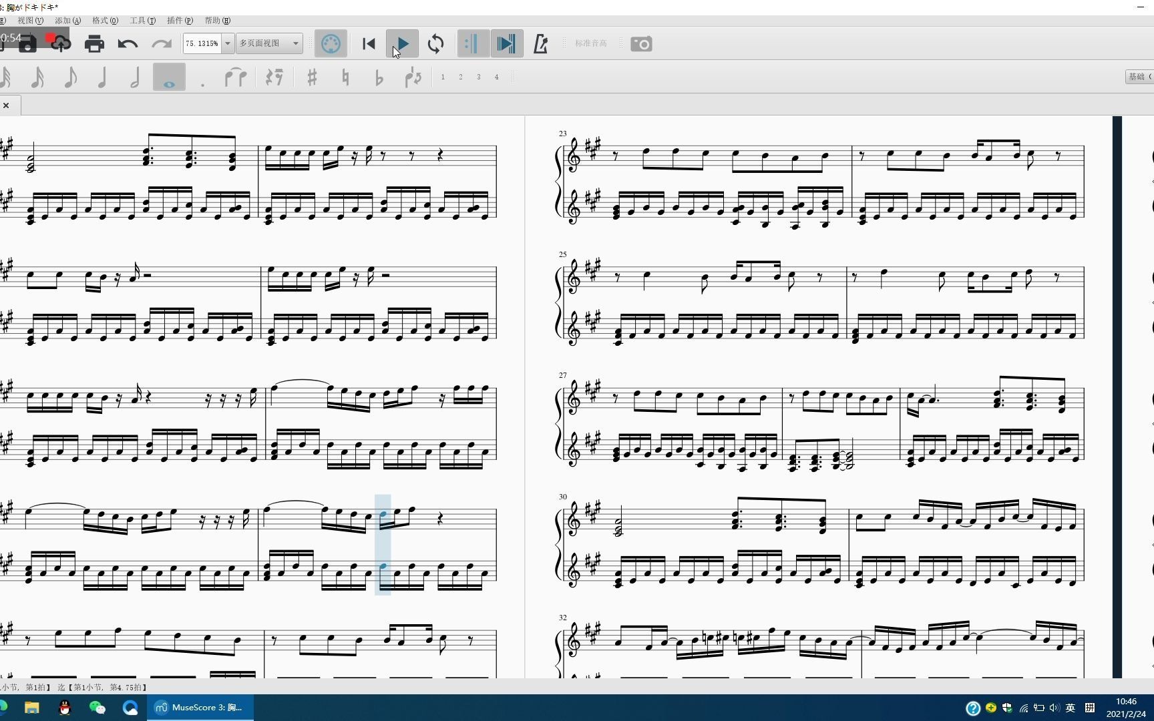Viewport: 1154px width, 721px height.
Task: Select half note duration
Action: (135, 77)
